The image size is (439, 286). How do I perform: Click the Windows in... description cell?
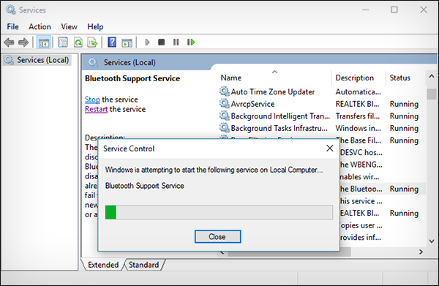[x=358, y=128]
